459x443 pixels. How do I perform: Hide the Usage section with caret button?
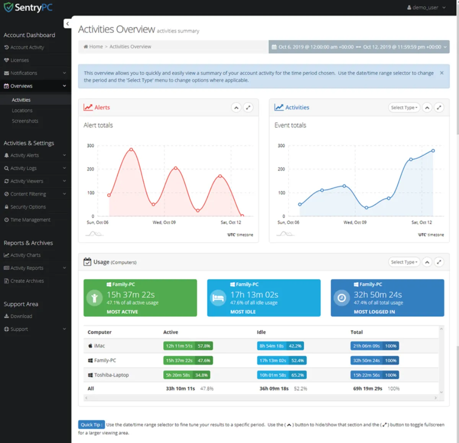pyautogui.click(x=427, y=262)
